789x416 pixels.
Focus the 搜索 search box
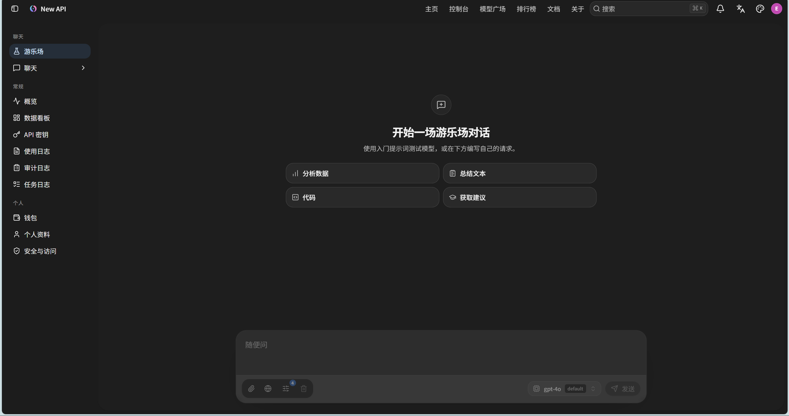(649, 9)
